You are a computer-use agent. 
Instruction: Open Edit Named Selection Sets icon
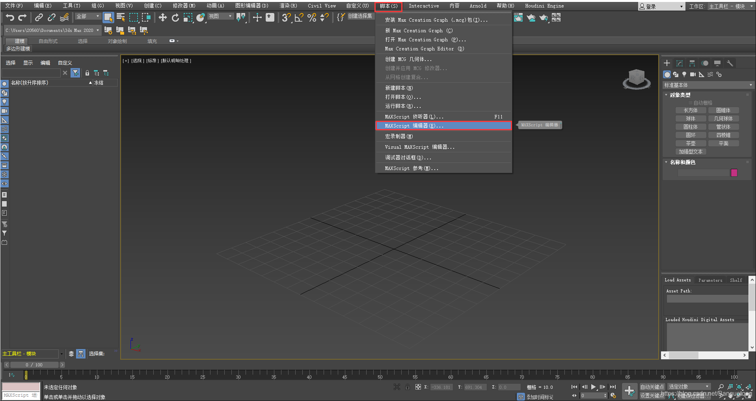click(341, 17)
